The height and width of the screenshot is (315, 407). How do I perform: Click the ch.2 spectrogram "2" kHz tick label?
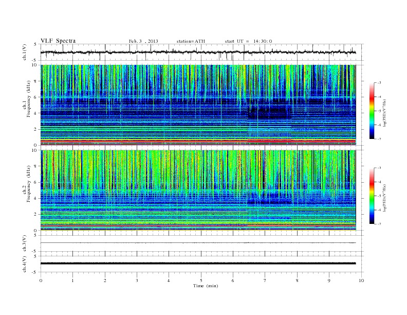tap(35, 215)
